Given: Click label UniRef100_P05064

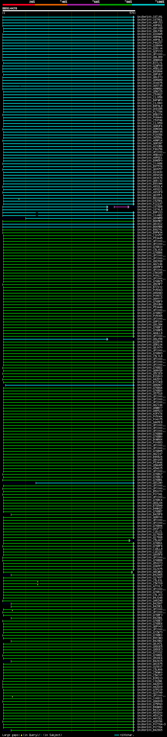Looking at the screenshot, I should click(150, 416).
